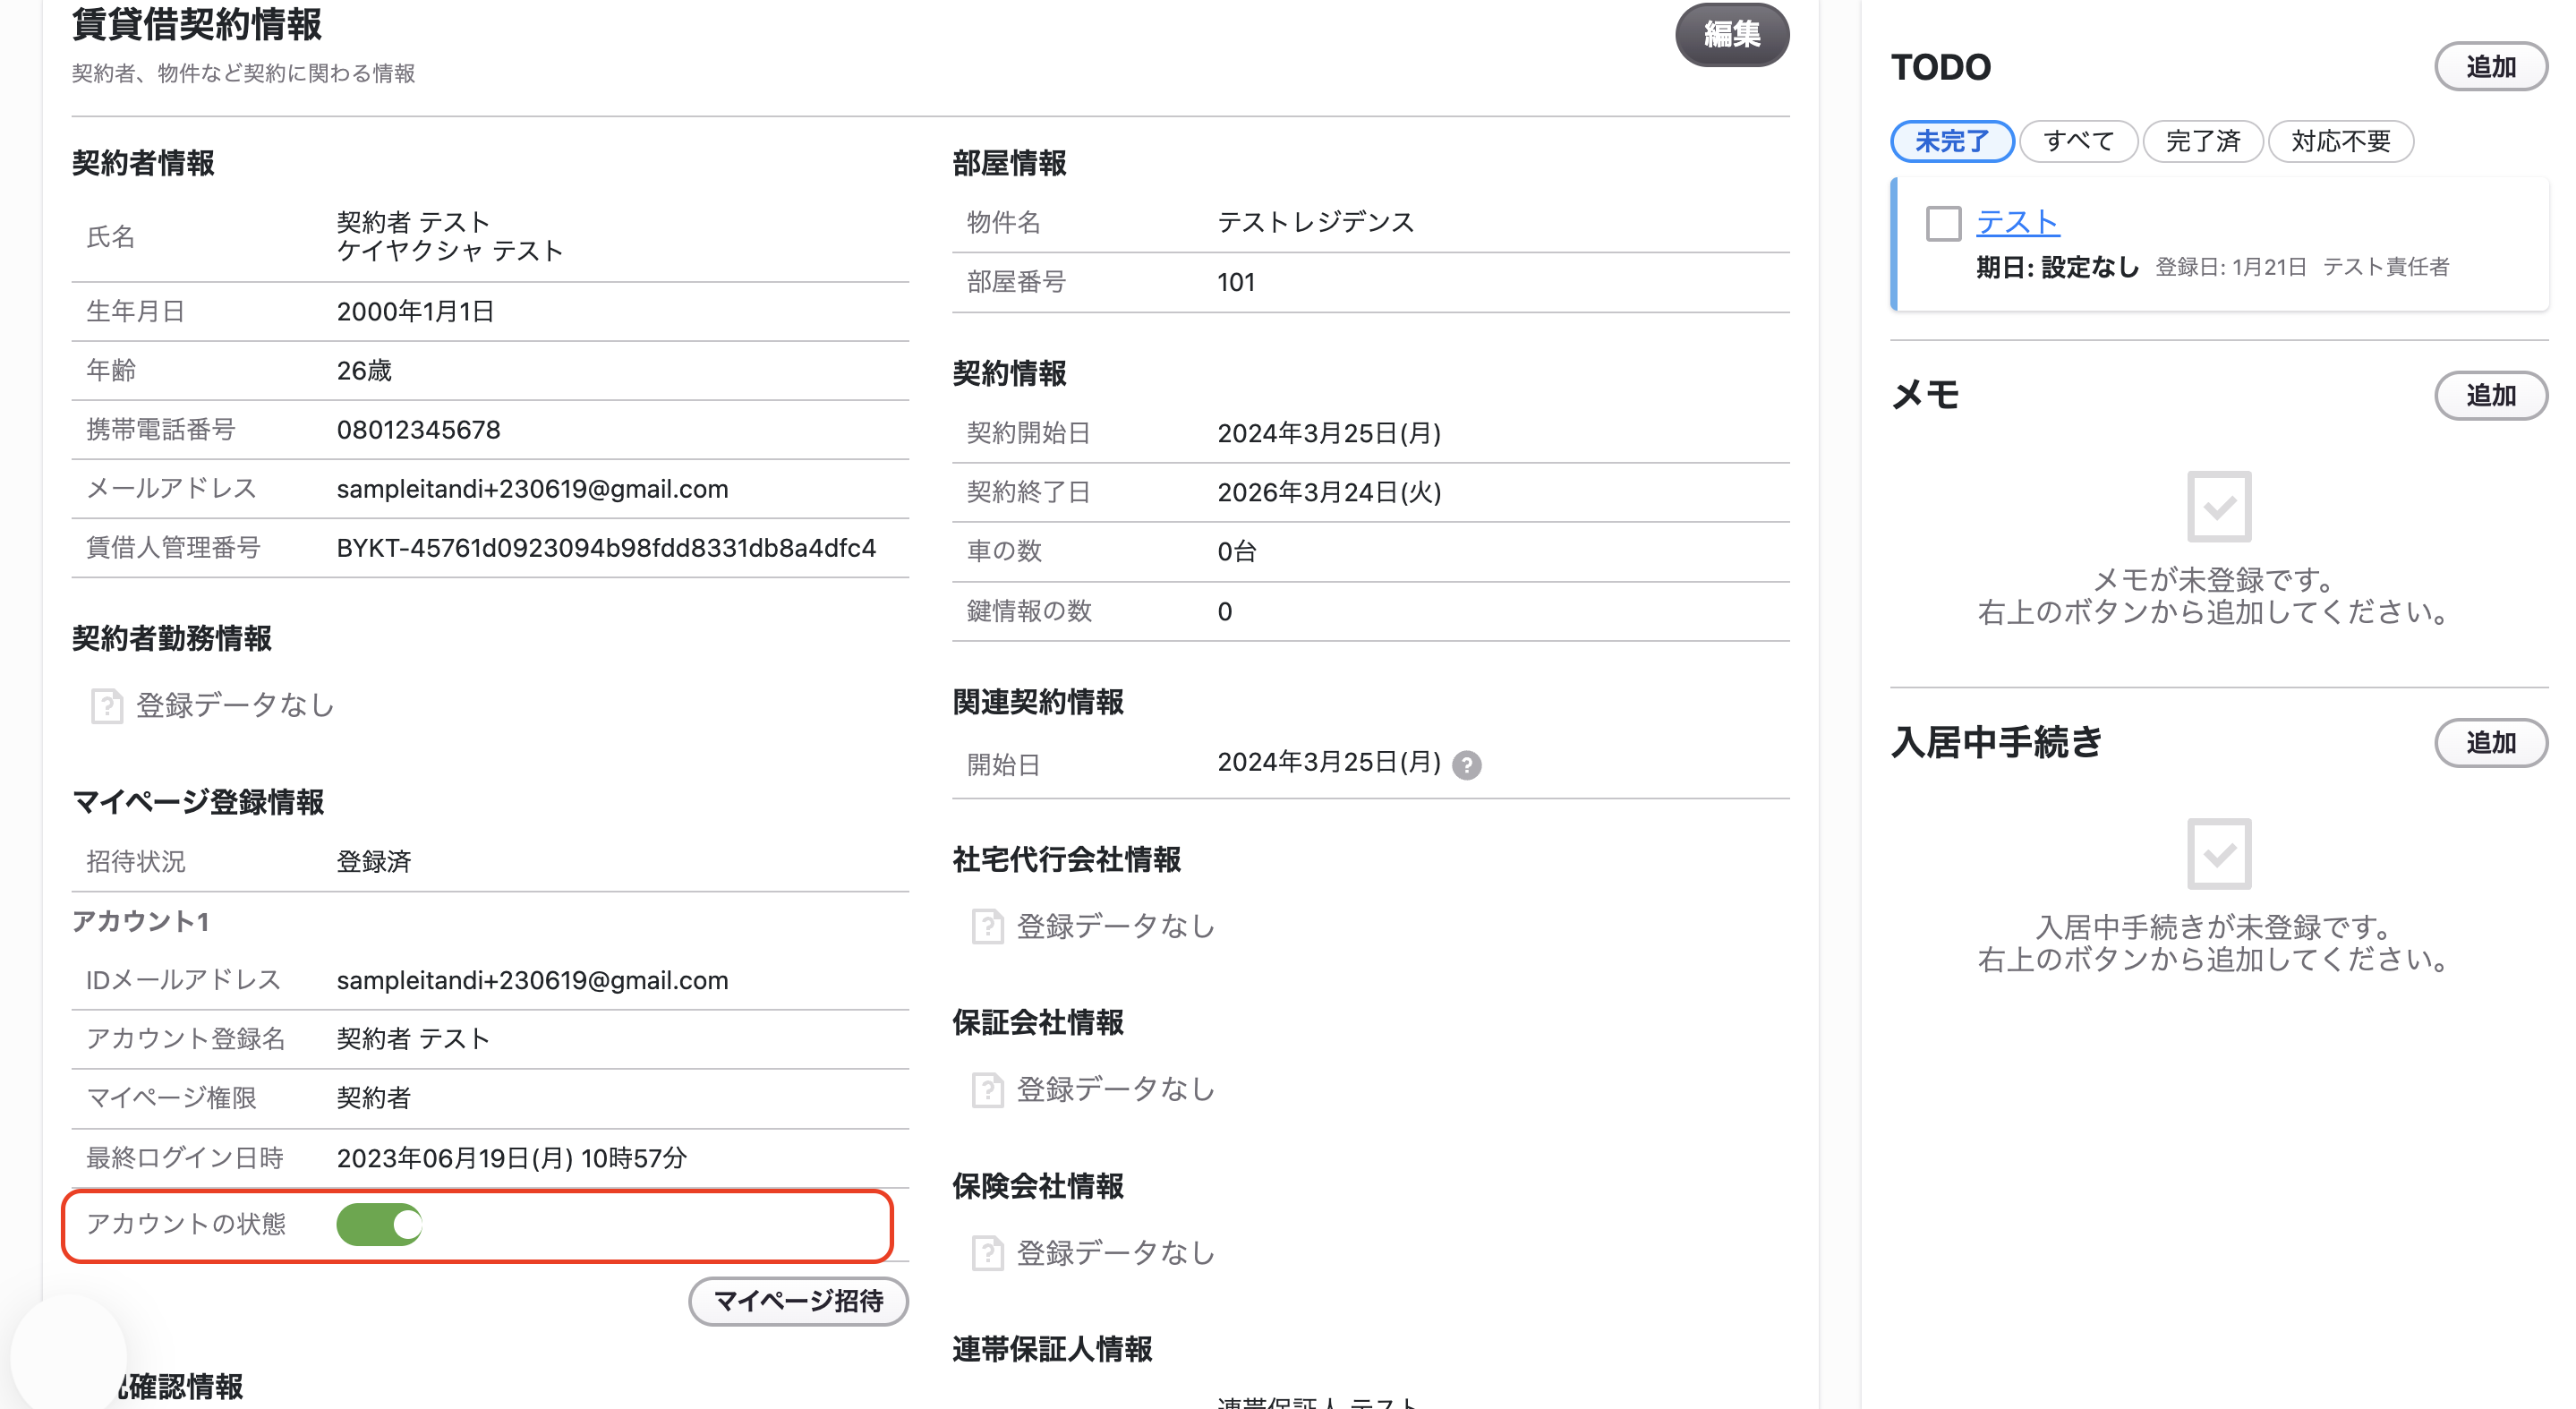
Task: Add a new TODO with 追加
Action: pyautogui.click(x=2490, y=67)
